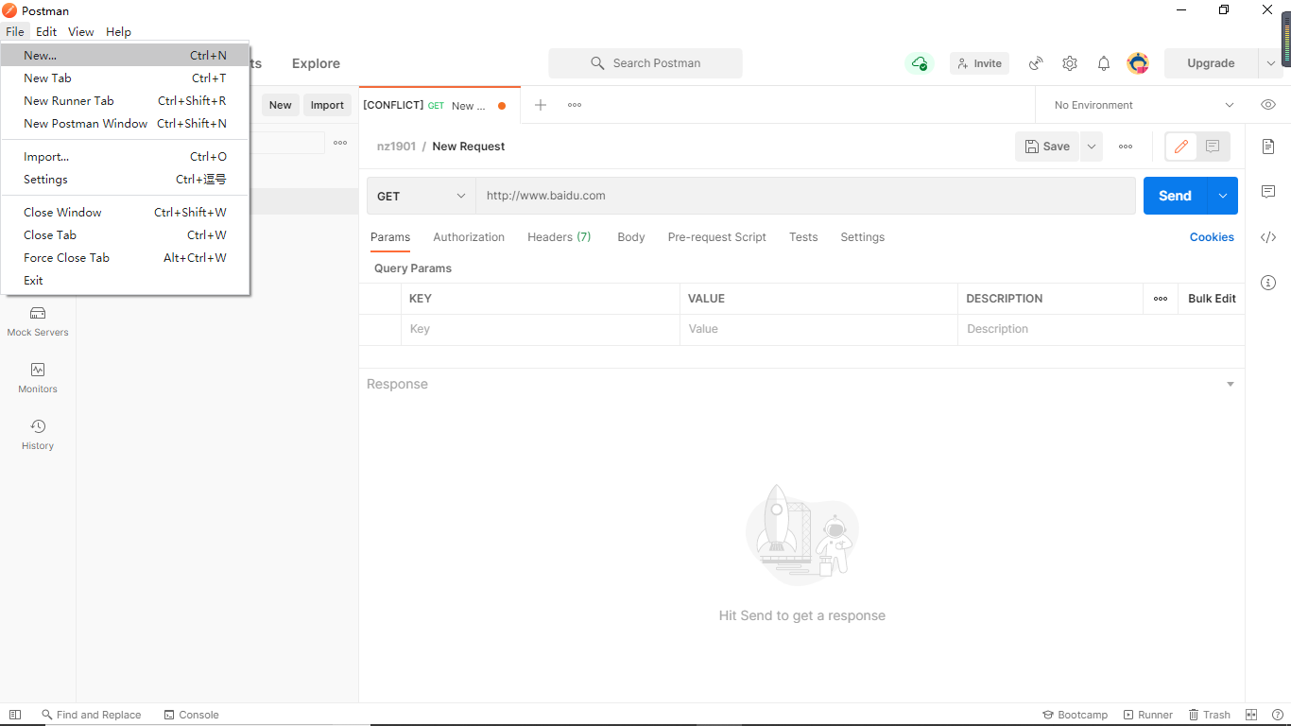Expand the Upgrade dropdown arrow
Viewport: 1291px width, 726px height.
[1270, 63]
